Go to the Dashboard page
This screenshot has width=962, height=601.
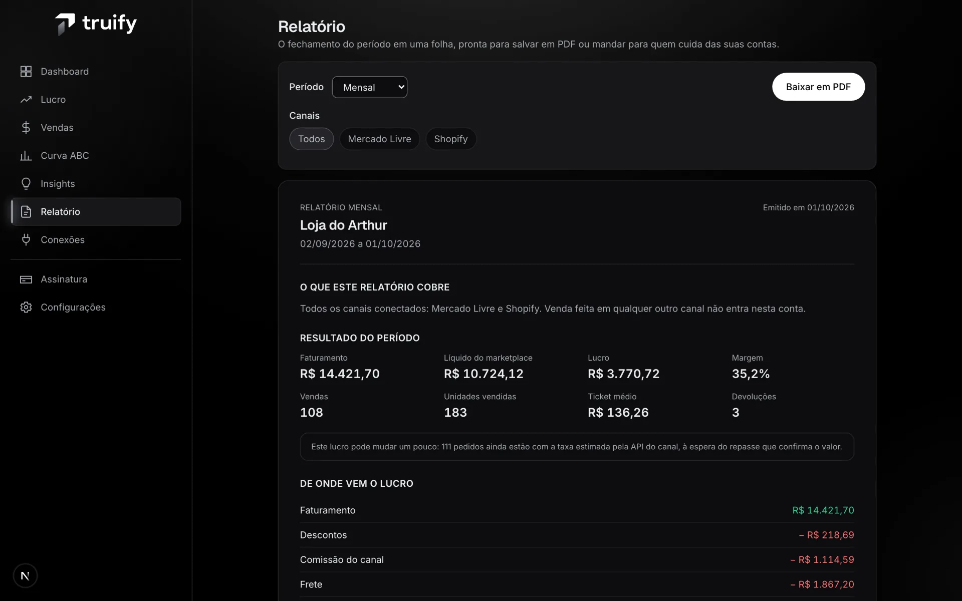96,72
